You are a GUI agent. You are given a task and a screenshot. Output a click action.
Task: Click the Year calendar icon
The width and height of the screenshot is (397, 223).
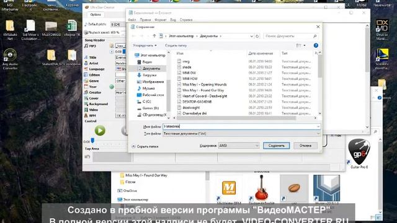[x=86, y=87]
